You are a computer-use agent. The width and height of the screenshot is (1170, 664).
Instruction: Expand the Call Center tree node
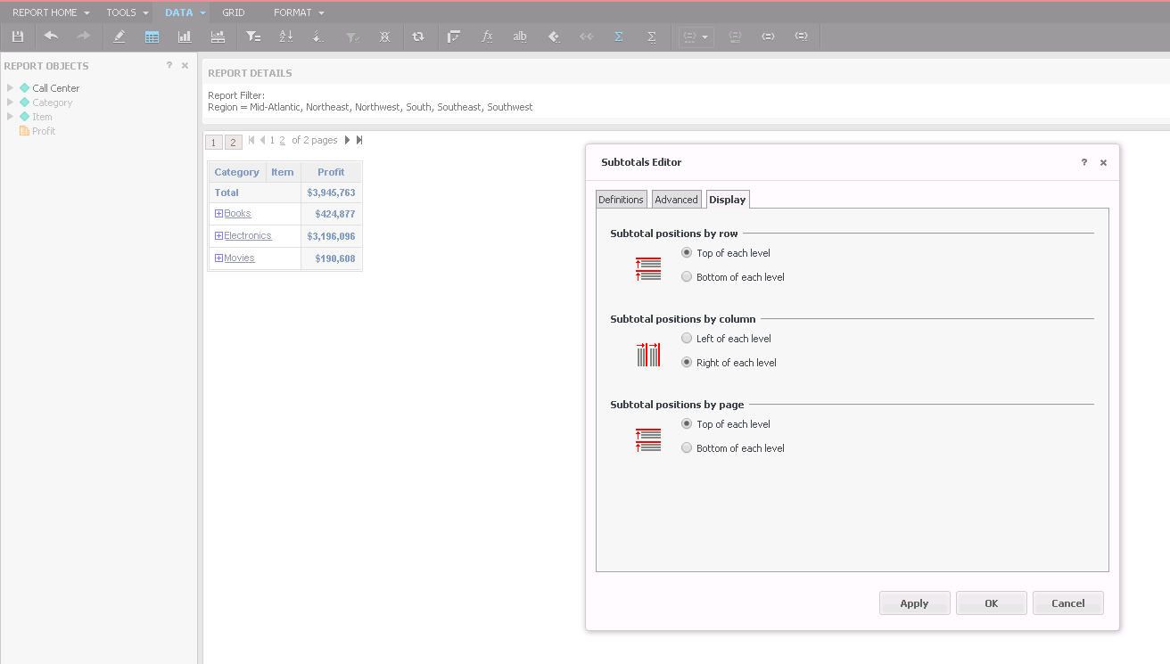10,87
